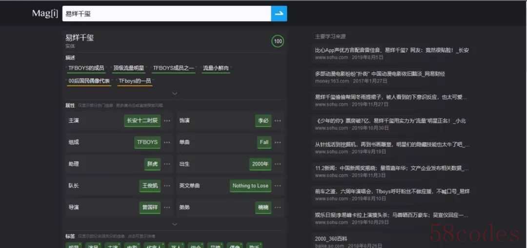Click the 易烊千玺 entity title heading
The image size is (527, 248).
[x=80, y=38]
